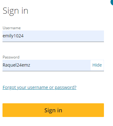Click the Username field label
The height and width of the screenshot is (126, 113).
tap(12, 28)
